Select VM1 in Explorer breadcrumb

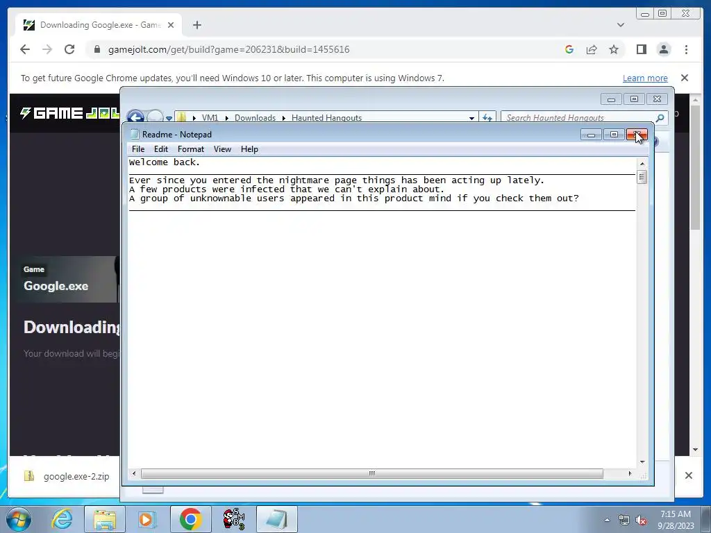pos(210,118)
